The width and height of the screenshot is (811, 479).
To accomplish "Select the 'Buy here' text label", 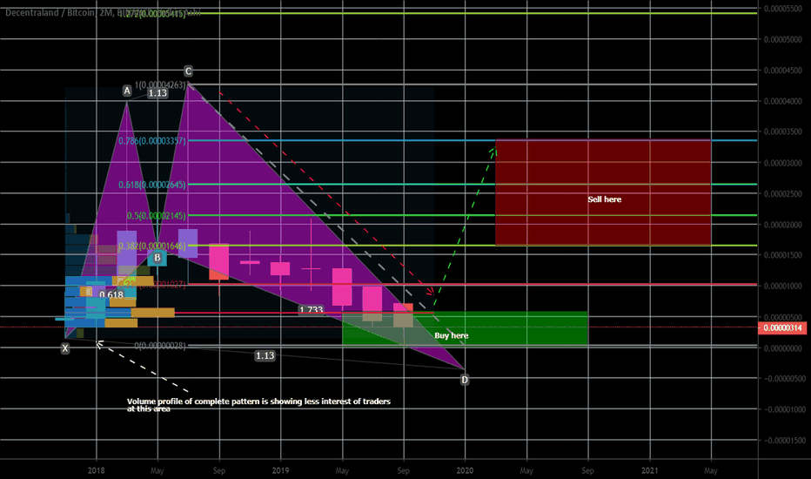I will point(451,335).
